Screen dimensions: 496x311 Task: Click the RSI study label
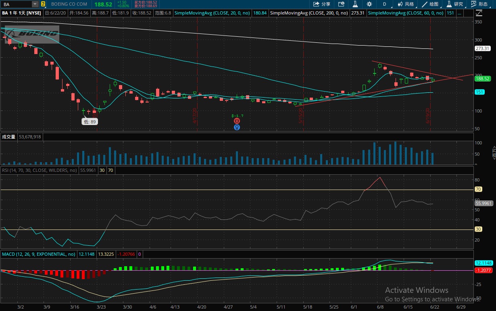39,170
